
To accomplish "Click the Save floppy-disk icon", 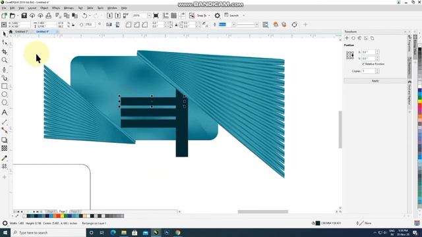I will (24, 16).
